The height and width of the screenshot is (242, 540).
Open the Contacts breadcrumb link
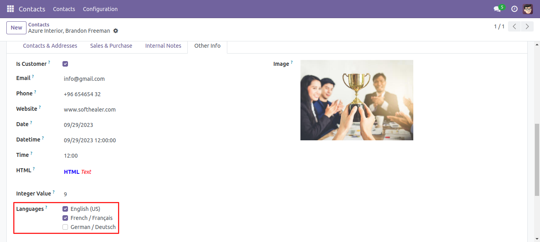[x=39, y=24]
